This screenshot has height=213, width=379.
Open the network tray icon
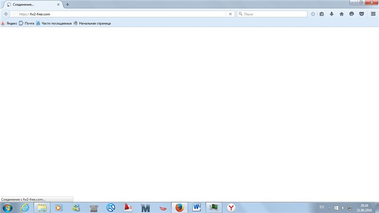pos(350,208)
